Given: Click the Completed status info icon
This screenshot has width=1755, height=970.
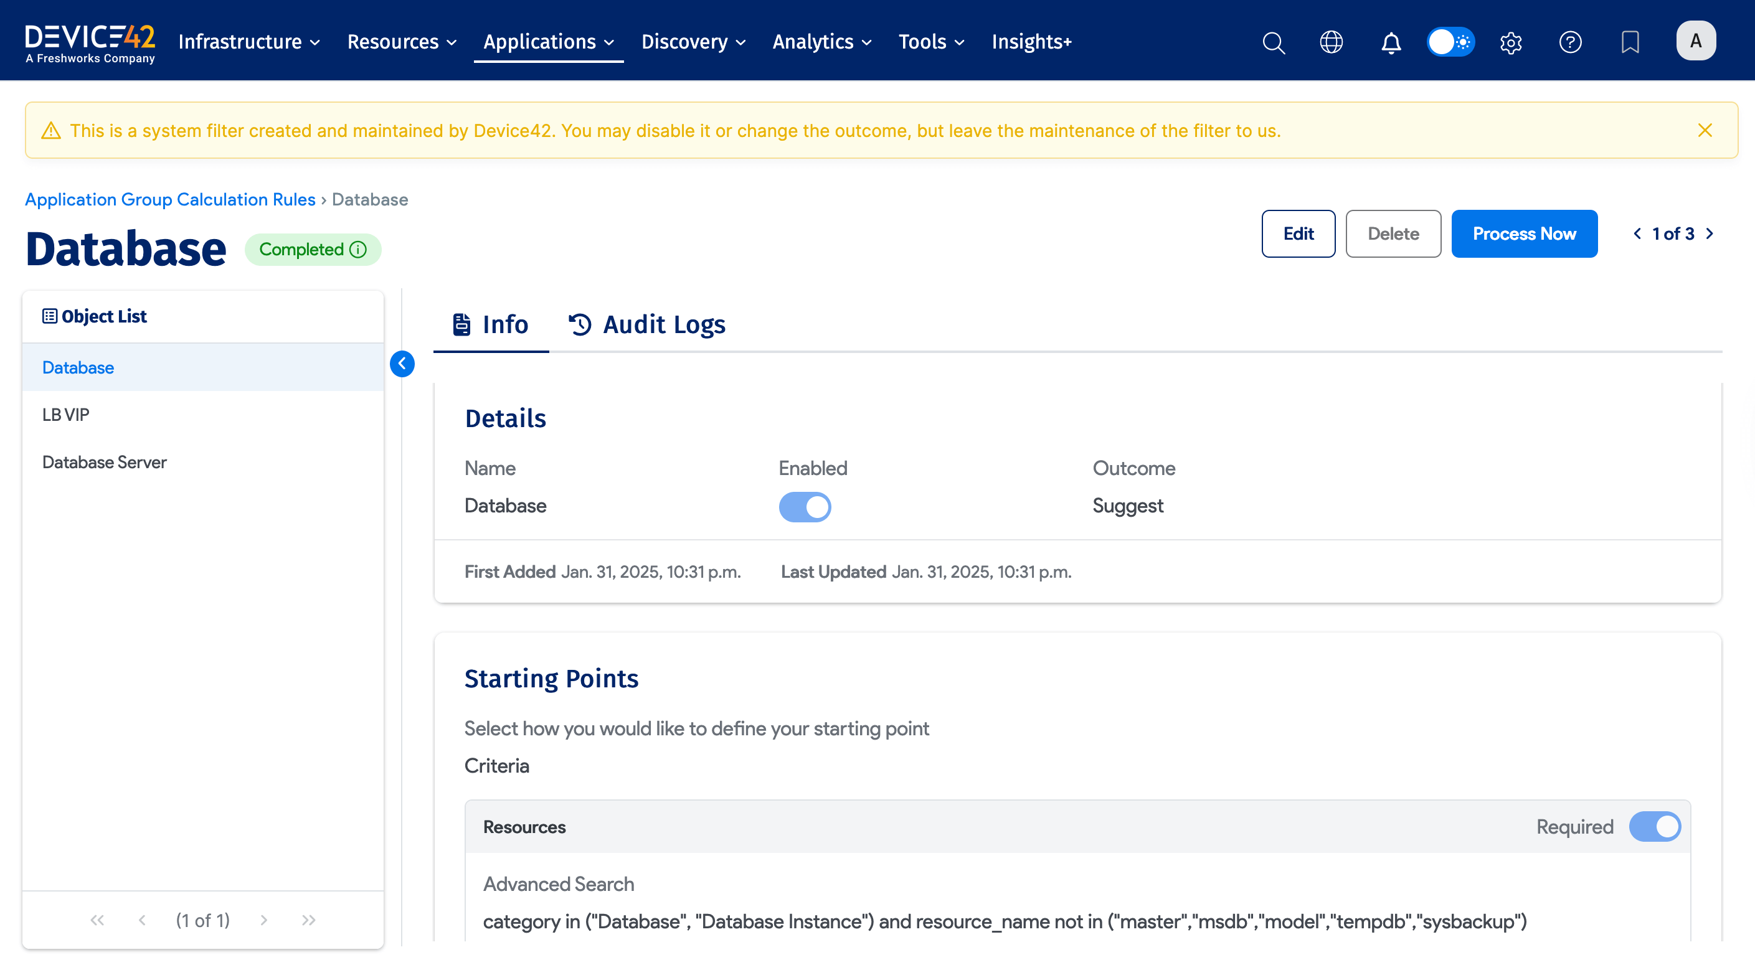Looking at the screenshot, I should coord(358,249).
